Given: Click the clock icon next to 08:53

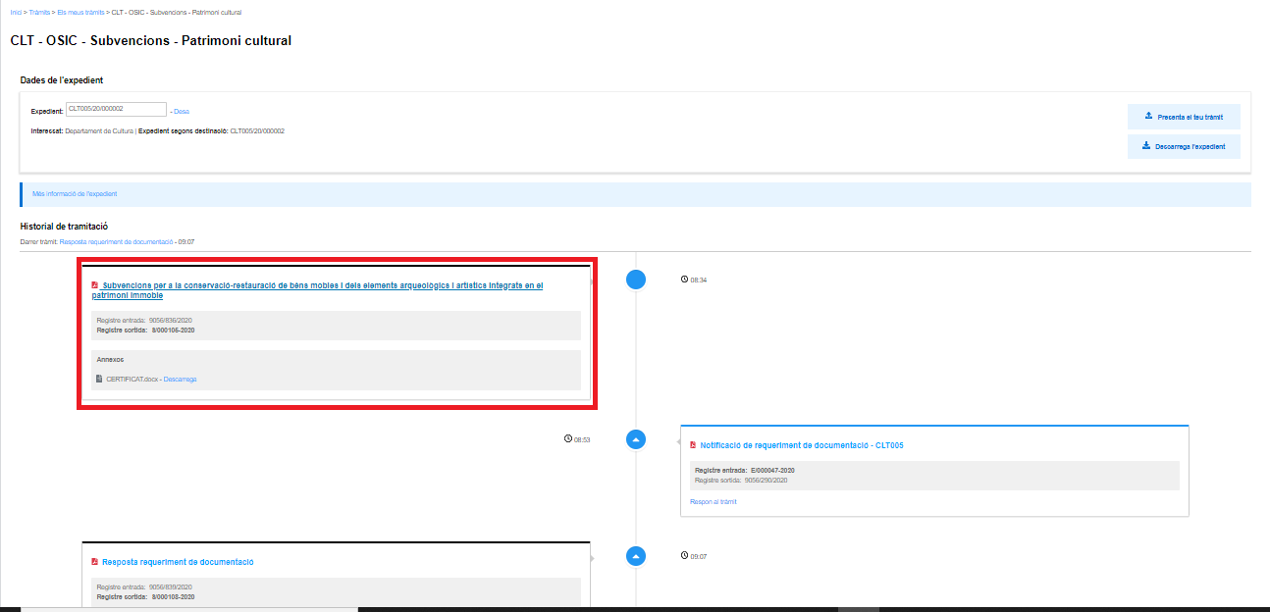Looking at the screenshot, I should point(568,438).
